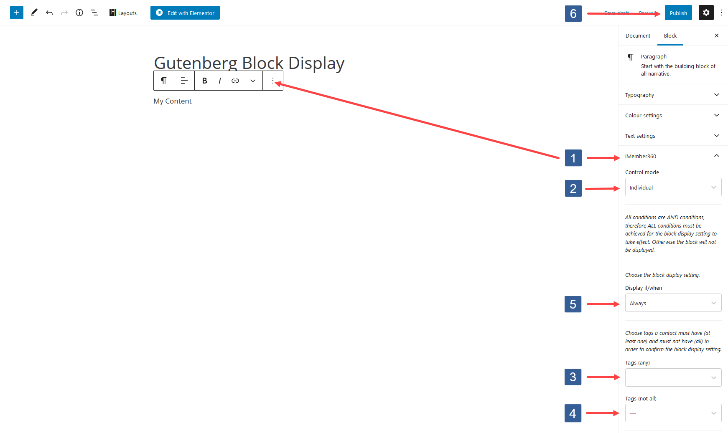
Task: Select the Paragraph block type icon
Action: coord(163,81)
